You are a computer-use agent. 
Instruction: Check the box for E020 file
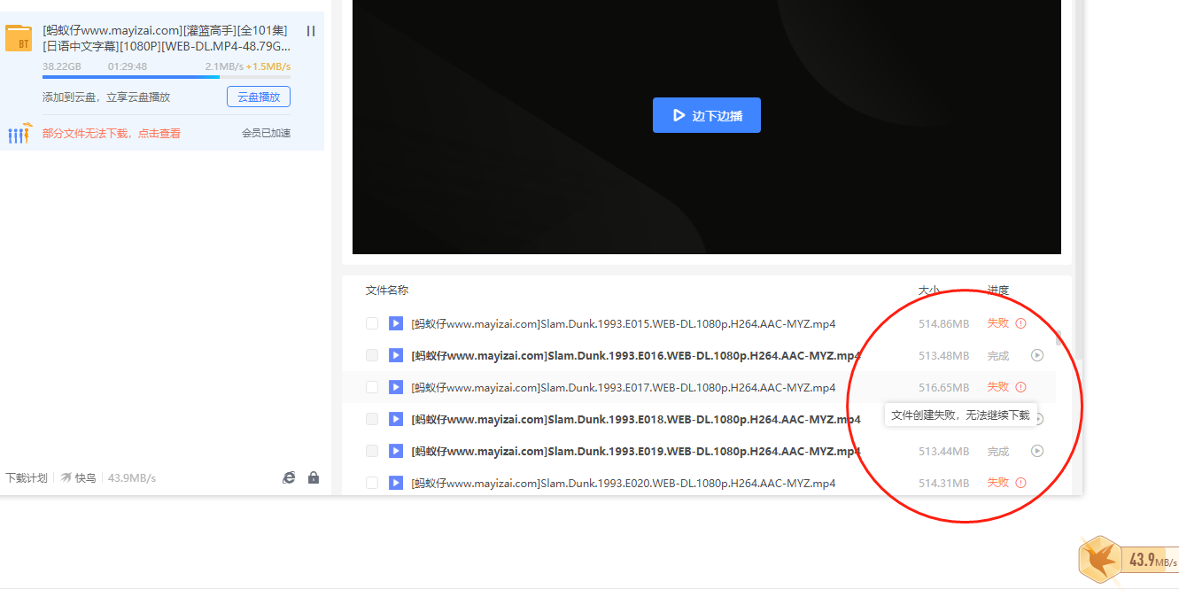pos(372,483)
